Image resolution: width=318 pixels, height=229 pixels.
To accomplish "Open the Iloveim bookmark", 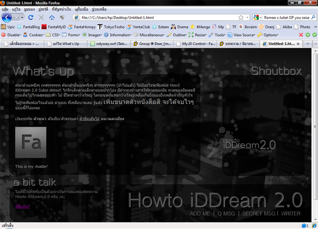I will pyautogui.click(x=247, y=27).
